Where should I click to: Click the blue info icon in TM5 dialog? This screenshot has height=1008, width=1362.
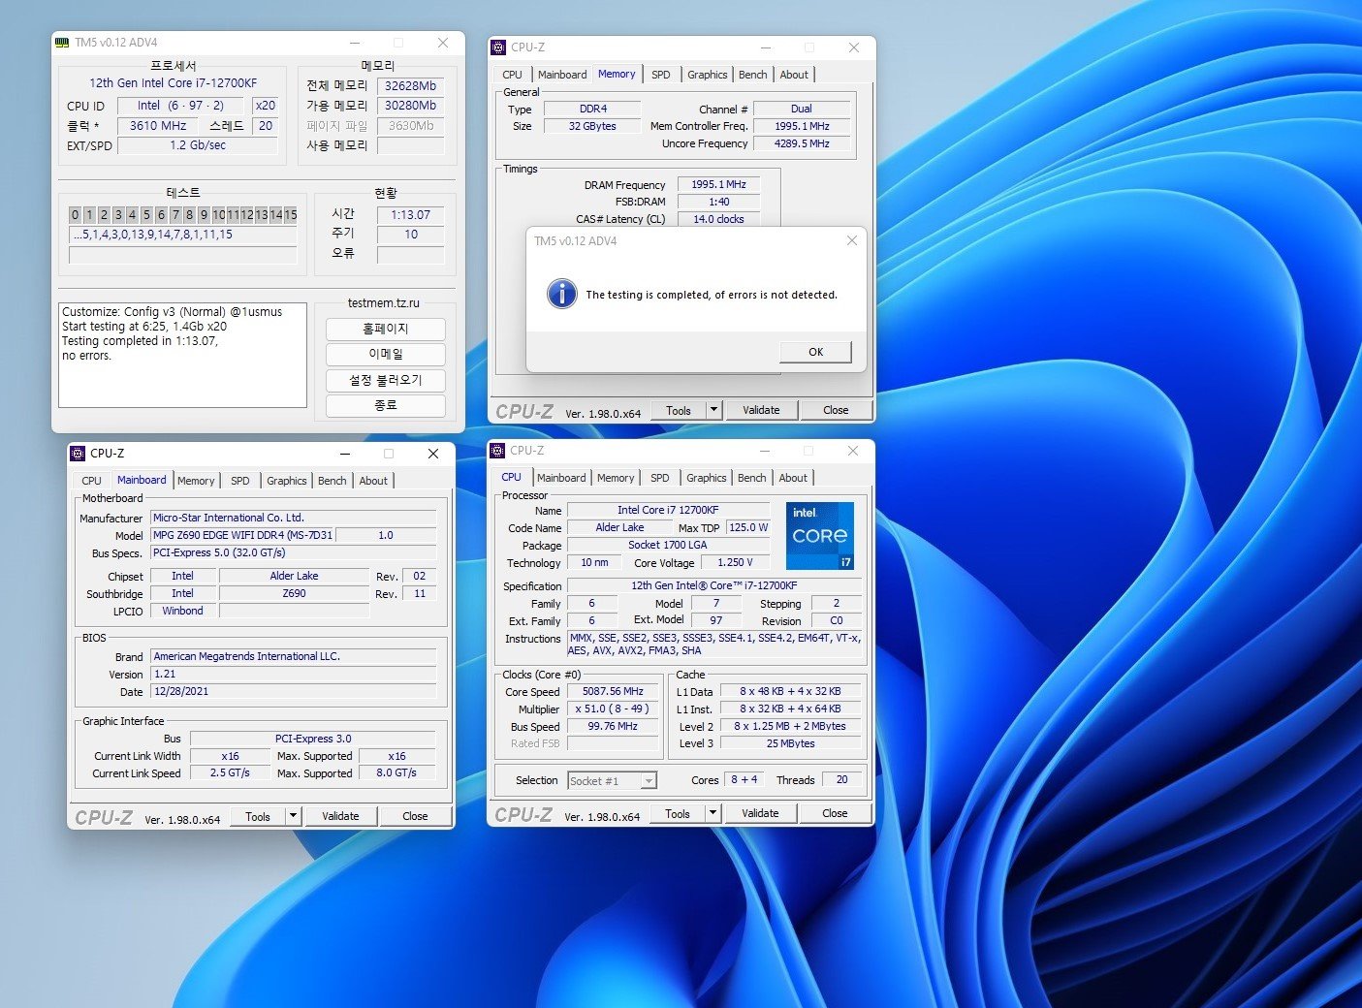tap(561, 294)
